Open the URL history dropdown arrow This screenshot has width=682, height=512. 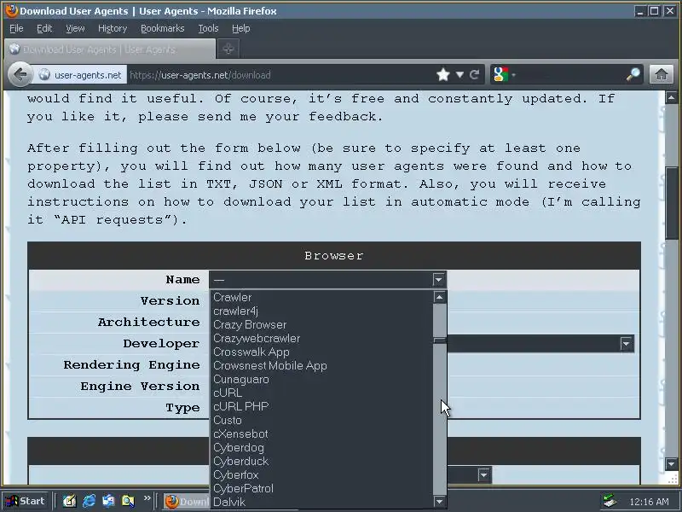(x=459, y=75)
